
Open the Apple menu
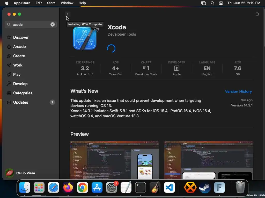tap(7, 3)
